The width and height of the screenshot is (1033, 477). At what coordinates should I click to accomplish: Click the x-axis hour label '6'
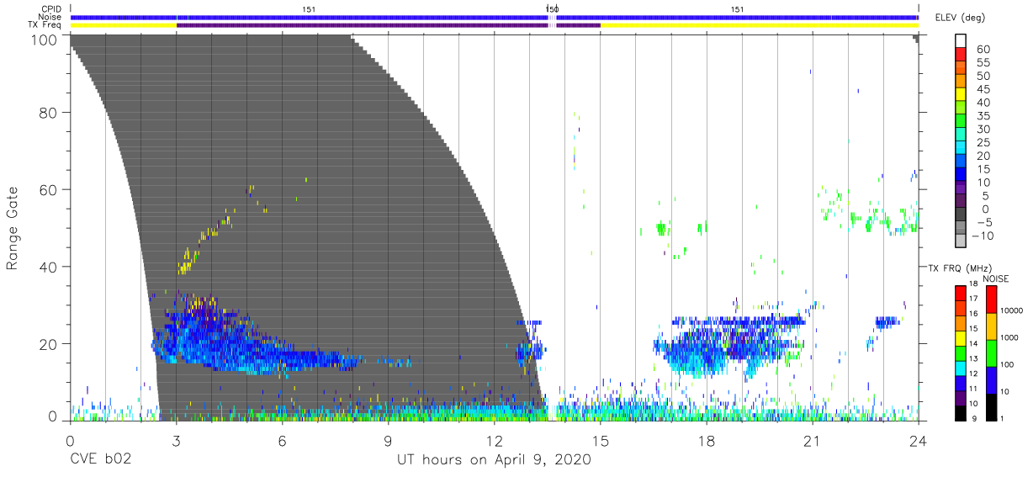[x=282, y=440]
